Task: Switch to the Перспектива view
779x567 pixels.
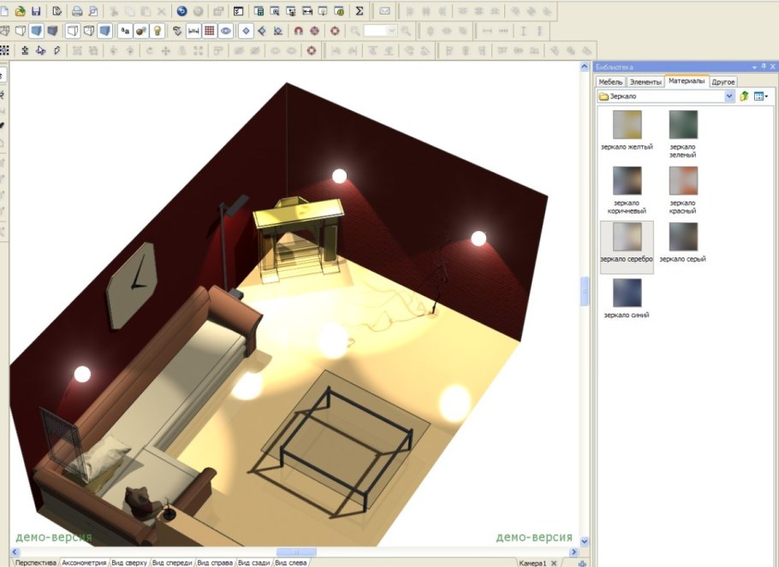Action: 37,563
